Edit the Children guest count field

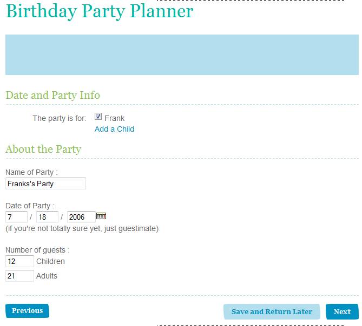pos(19,261)
